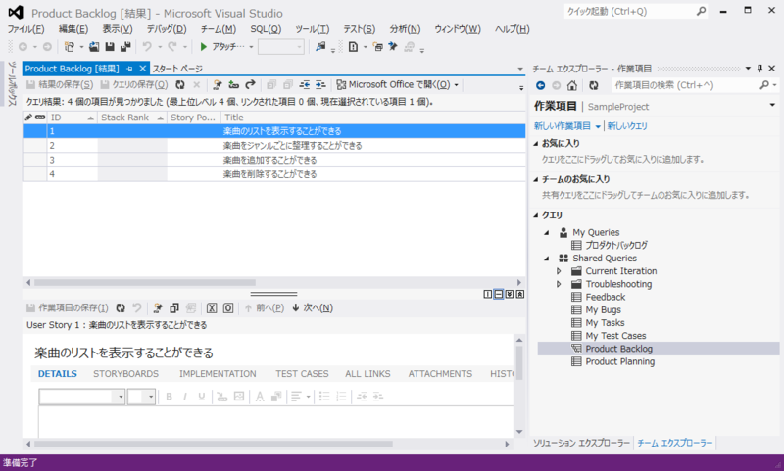Open the ツール menu
Image resolution: width=784 pixels, height=471 pixels.
pyautogui.click(x=312, y=29)
